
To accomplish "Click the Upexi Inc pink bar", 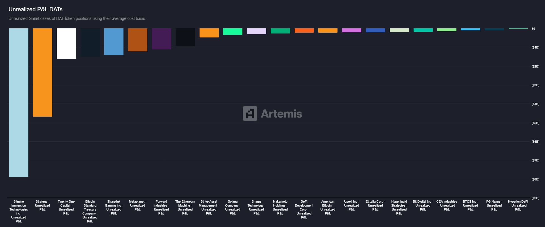I will [352, 30].
